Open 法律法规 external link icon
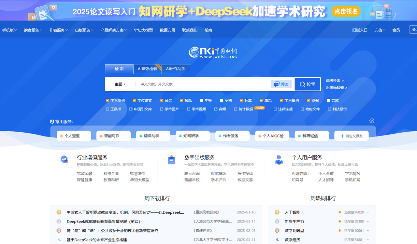The image size is (417, 244). pos(275,109)
